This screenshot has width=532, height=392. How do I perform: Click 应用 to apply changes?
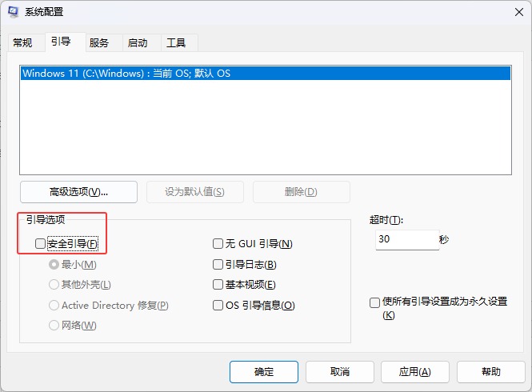point(414,372)
